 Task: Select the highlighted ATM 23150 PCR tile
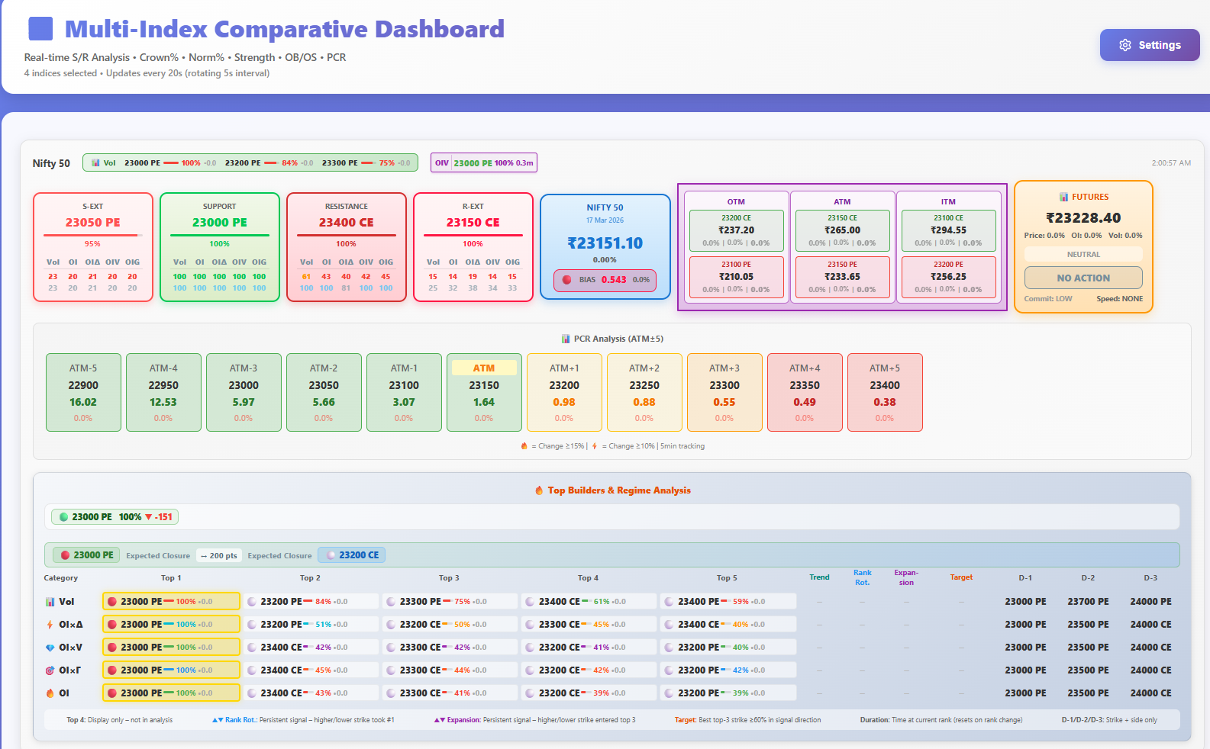point(484,393)
